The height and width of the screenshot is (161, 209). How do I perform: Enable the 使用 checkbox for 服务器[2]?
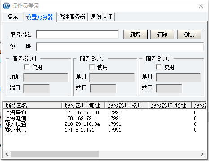(x=92, y=67)
